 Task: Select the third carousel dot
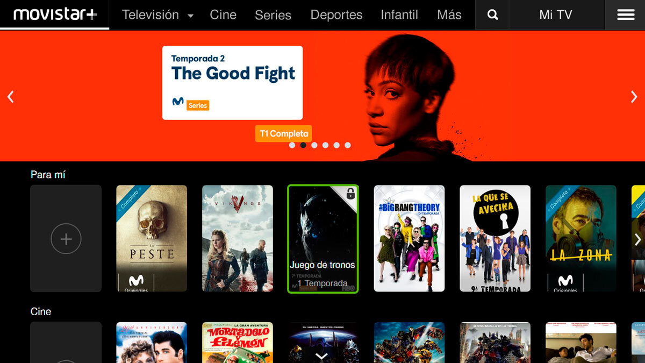[314, 145]
